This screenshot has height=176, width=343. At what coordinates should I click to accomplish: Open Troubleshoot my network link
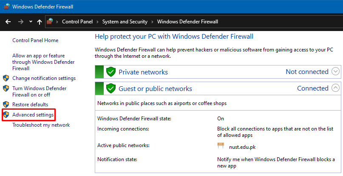[41, 125]
